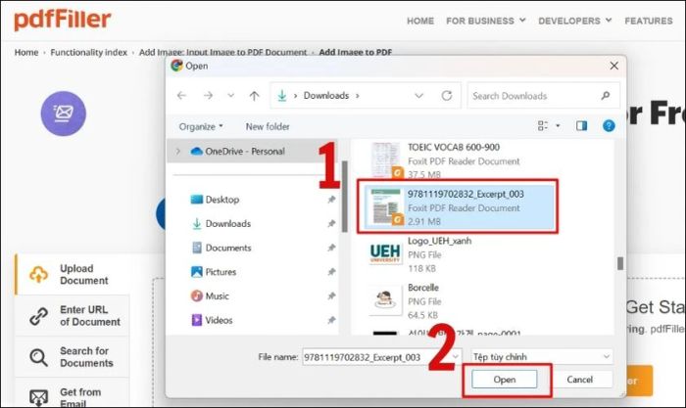Click the pin icon beside Music
686x408 pixels.
(331, 295)
